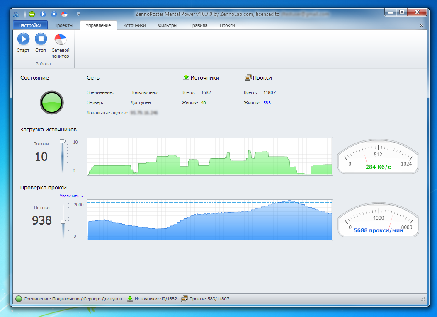Click the large green status indicator light

point(52,102)
